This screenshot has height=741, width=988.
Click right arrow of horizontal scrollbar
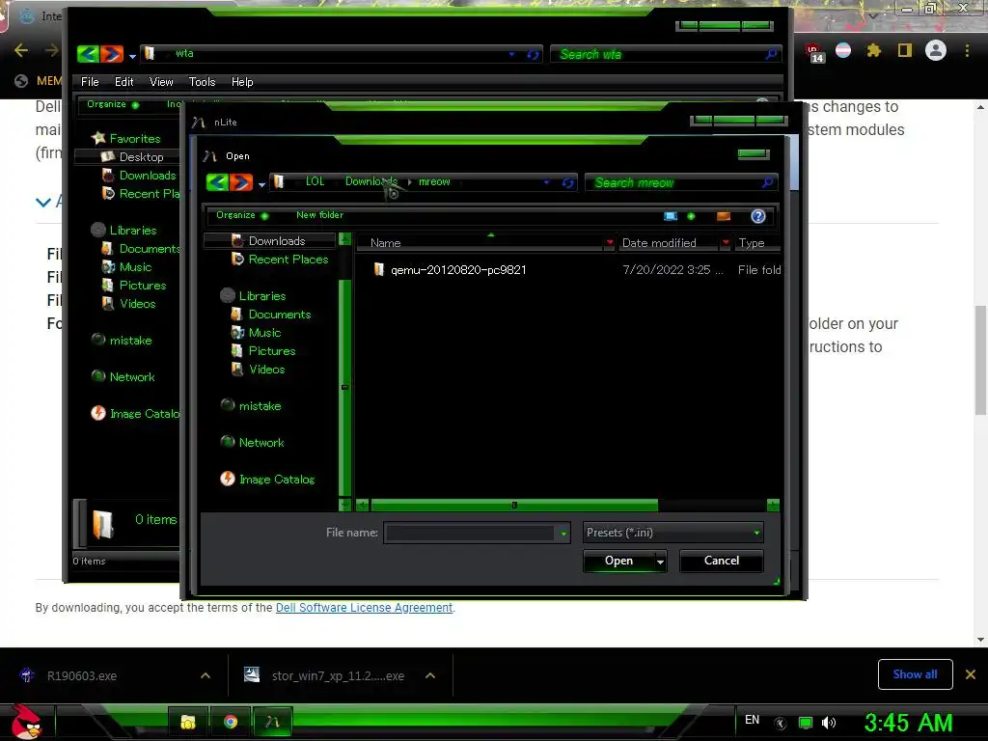pos(773,505)
